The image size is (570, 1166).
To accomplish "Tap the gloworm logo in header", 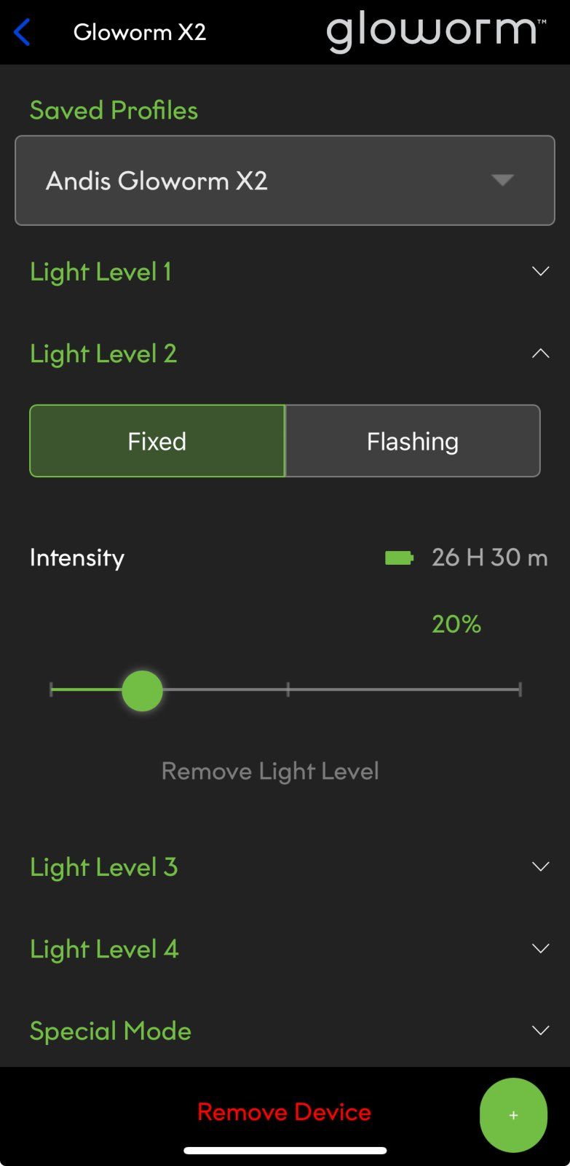I will pos(436,31).
